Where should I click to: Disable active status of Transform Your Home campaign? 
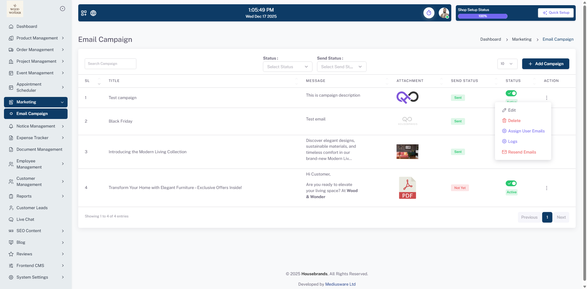[x=511, y=183]
